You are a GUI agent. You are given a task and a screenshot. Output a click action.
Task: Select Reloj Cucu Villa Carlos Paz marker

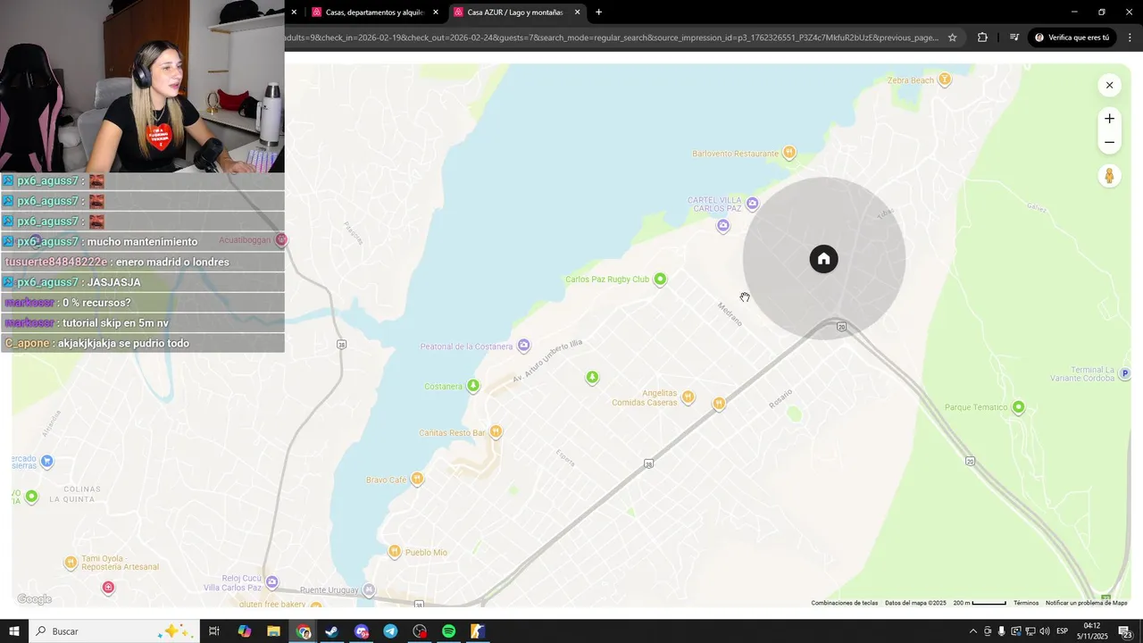pyautogui.click(x=272, y=582)
